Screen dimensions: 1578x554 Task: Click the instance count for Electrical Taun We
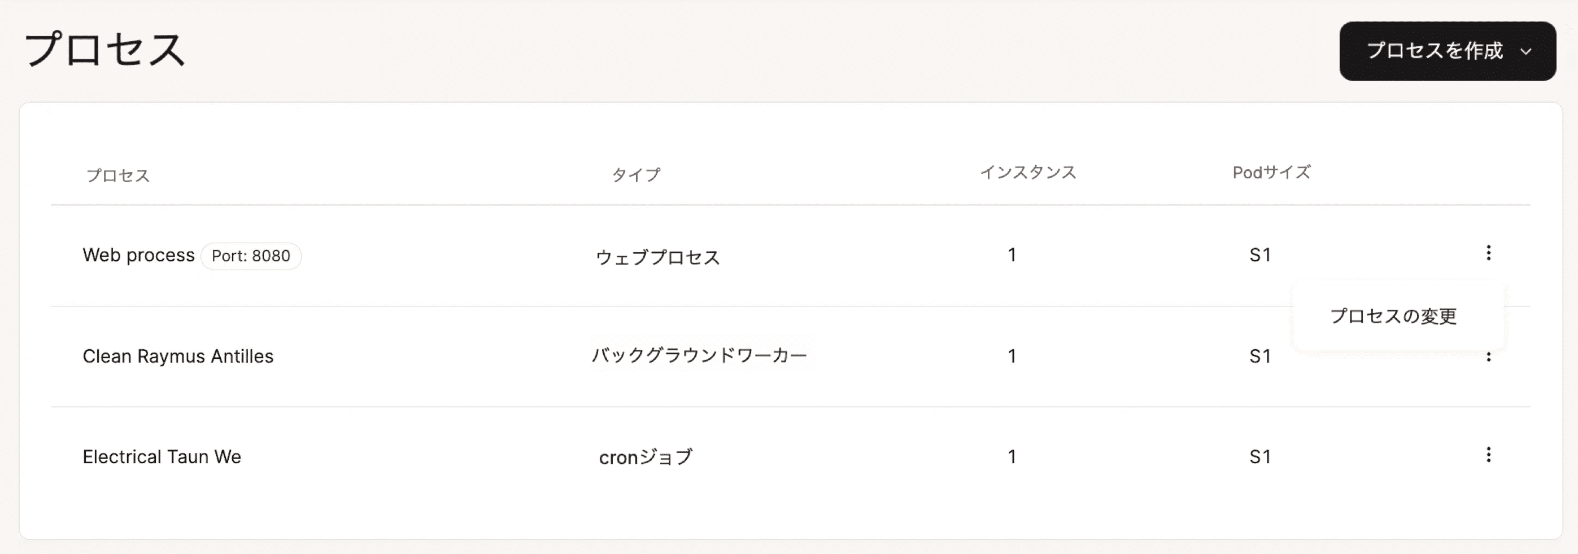[x=1012, y=456]
